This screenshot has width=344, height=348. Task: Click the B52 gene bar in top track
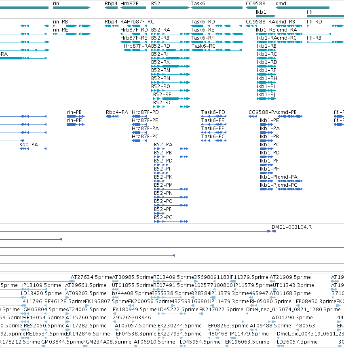170,8
